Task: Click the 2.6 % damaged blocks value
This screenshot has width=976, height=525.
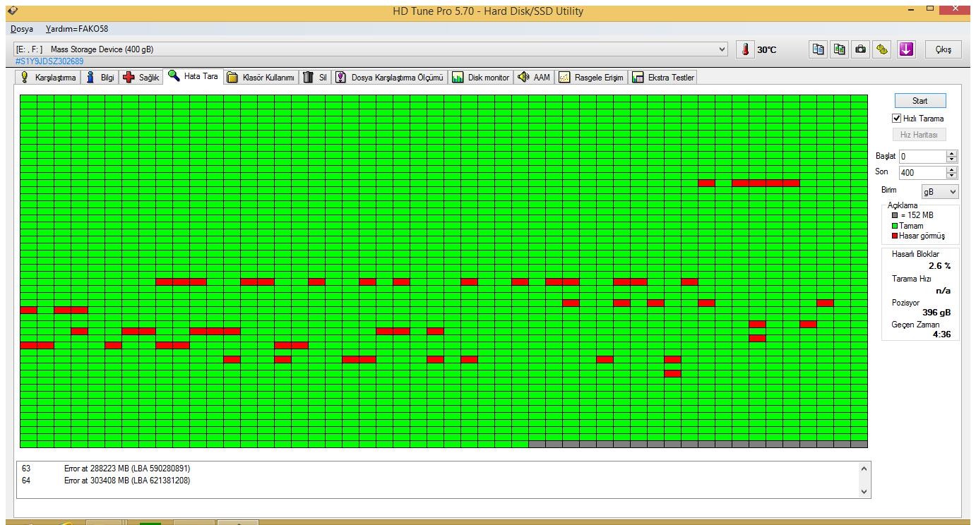Action: point(939,266)
